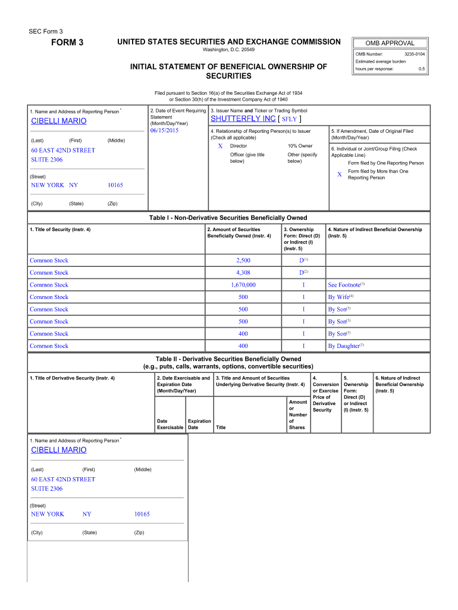This screenshot has width=458, height=610.
Task: Click the 06/15/2015 event date field
Action: click(x=165, y=130)
